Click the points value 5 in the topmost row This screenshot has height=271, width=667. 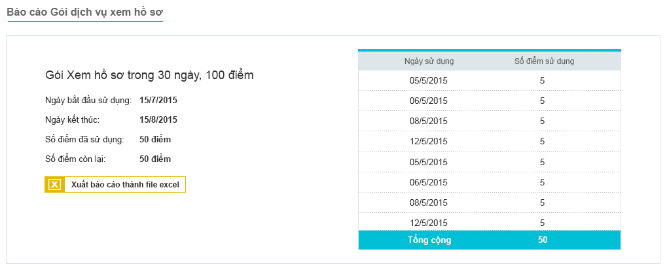pos(543,81)
